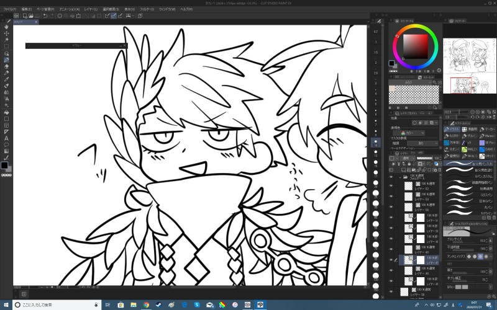Toggle the highlighted snap to ruler icon

coord(114,15)
